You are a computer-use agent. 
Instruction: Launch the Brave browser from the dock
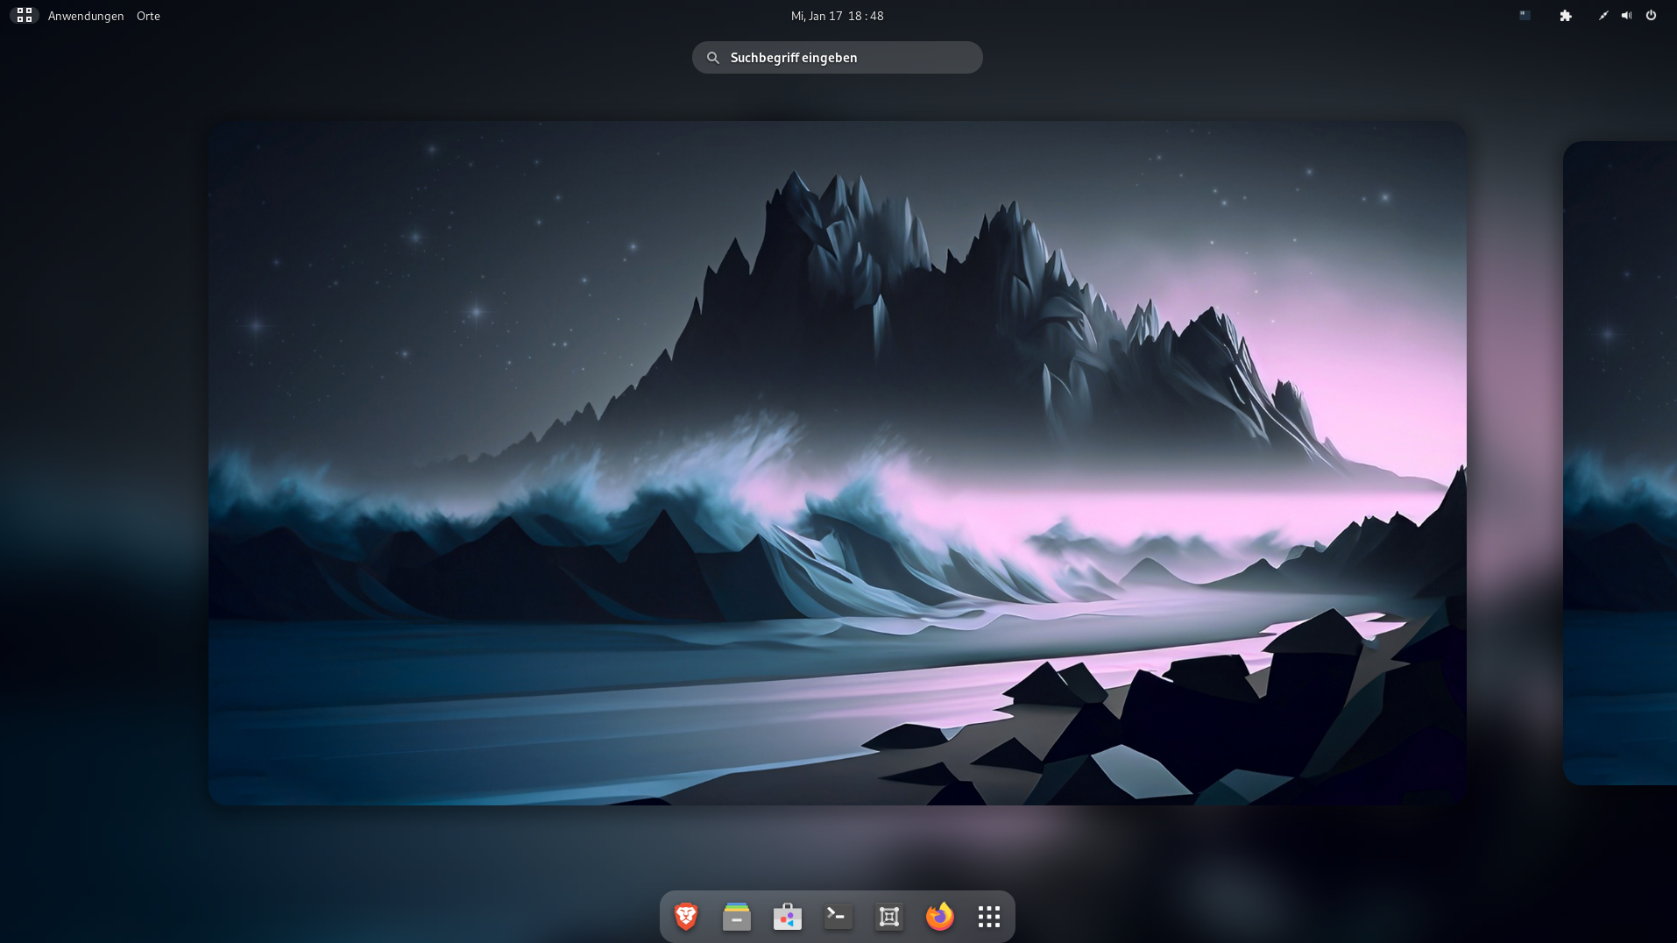[x=686, y=917]
